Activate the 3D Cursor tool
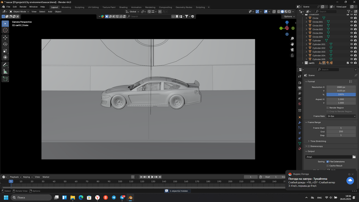The width and height of the screenshot is (359, 202). coord(5,30)
